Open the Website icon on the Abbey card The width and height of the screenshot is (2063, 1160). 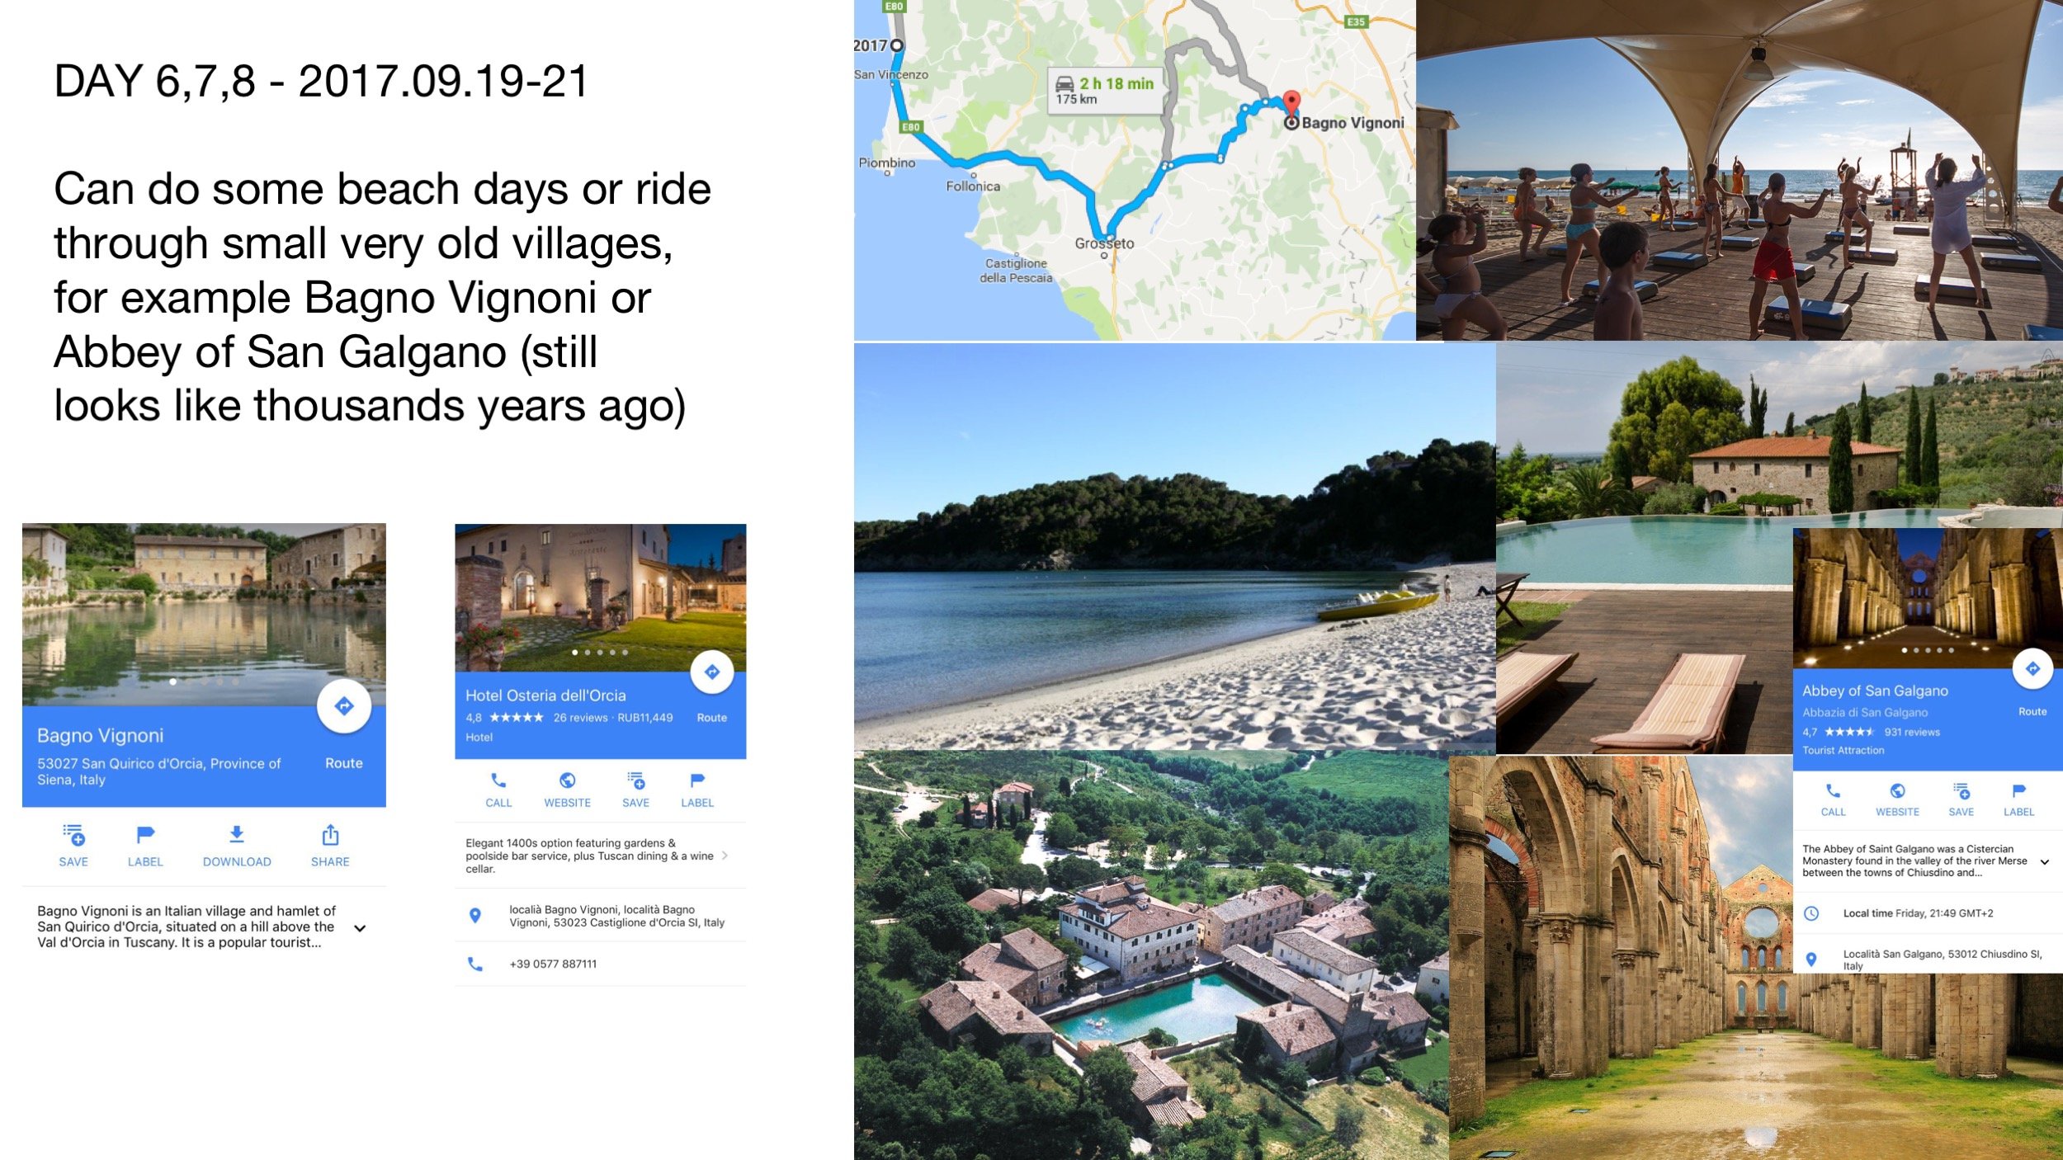coord(1897,791)
